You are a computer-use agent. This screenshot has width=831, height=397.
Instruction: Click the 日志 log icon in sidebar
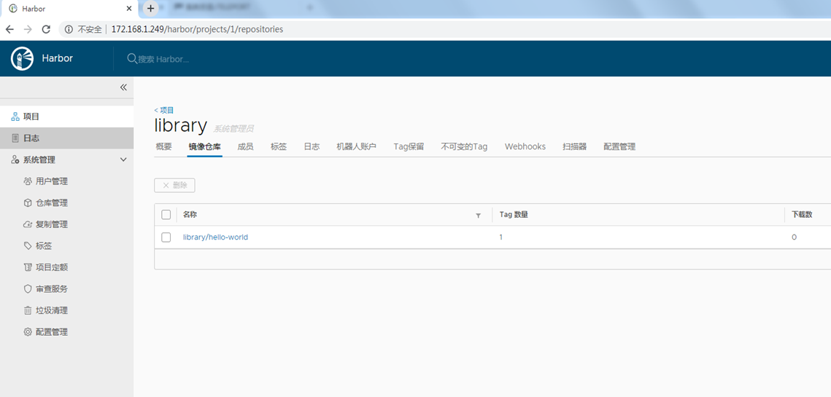tap(15, 138)
